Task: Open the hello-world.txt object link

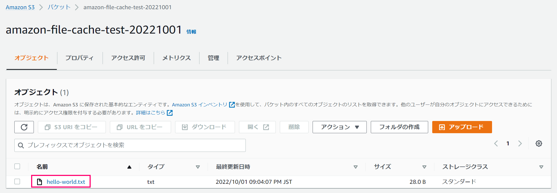Action: pos(66,182)
